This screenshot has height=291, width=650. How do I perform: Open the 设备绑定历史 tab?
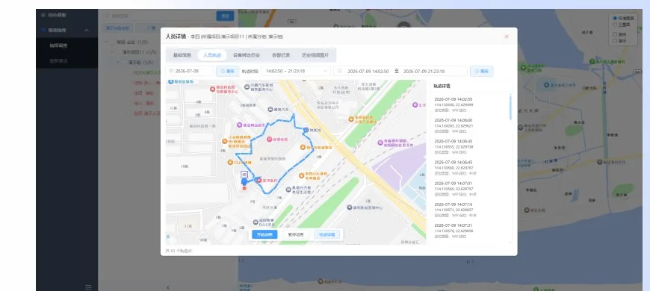click(x=247, y=55)
